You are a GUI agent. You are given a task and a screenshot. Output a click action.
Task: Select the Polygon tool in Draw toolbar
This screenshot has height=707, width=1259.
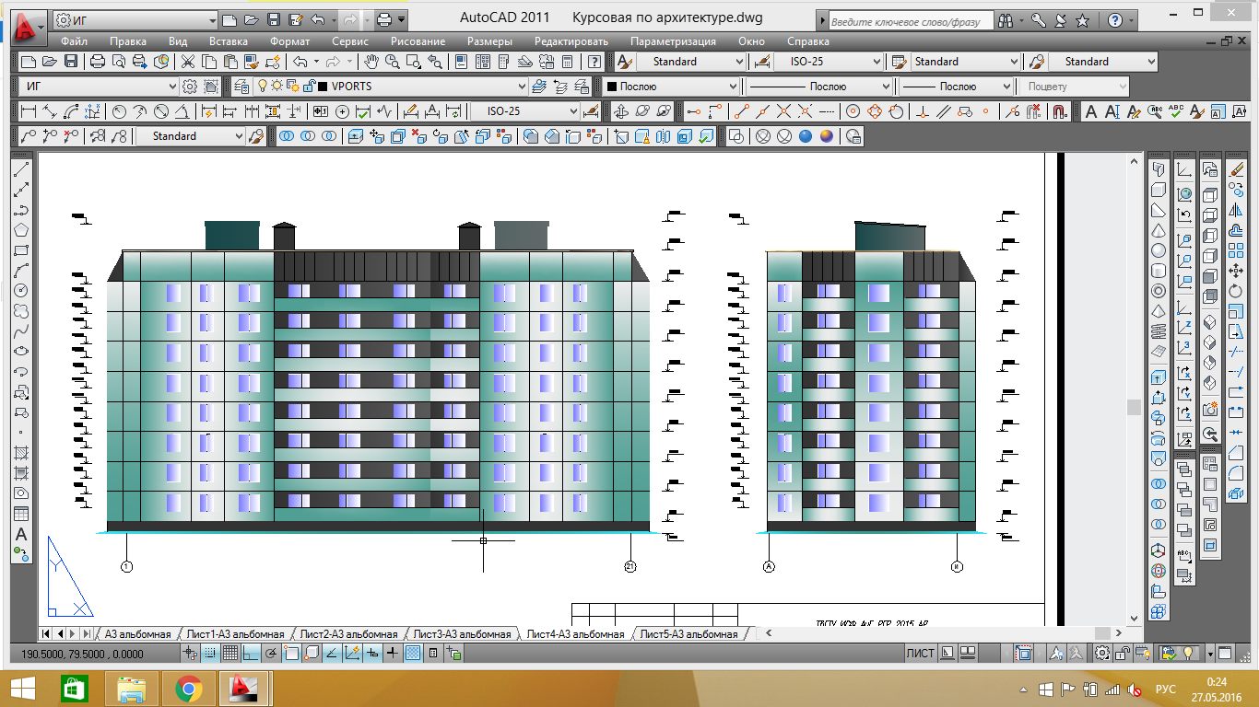tap(21, 230)
